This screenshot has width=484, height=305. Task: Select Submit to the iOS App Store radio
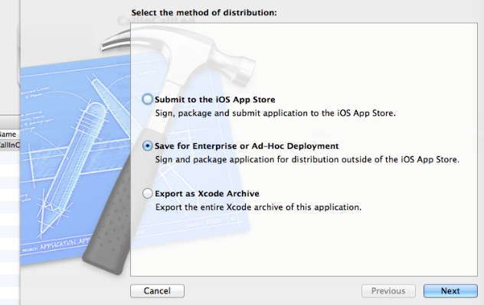(147, 99)
